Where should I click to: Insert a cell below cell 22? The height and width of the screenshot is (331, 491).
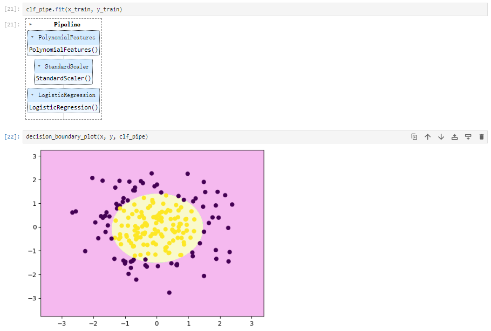pyautogui.click(x=468, y=137)
